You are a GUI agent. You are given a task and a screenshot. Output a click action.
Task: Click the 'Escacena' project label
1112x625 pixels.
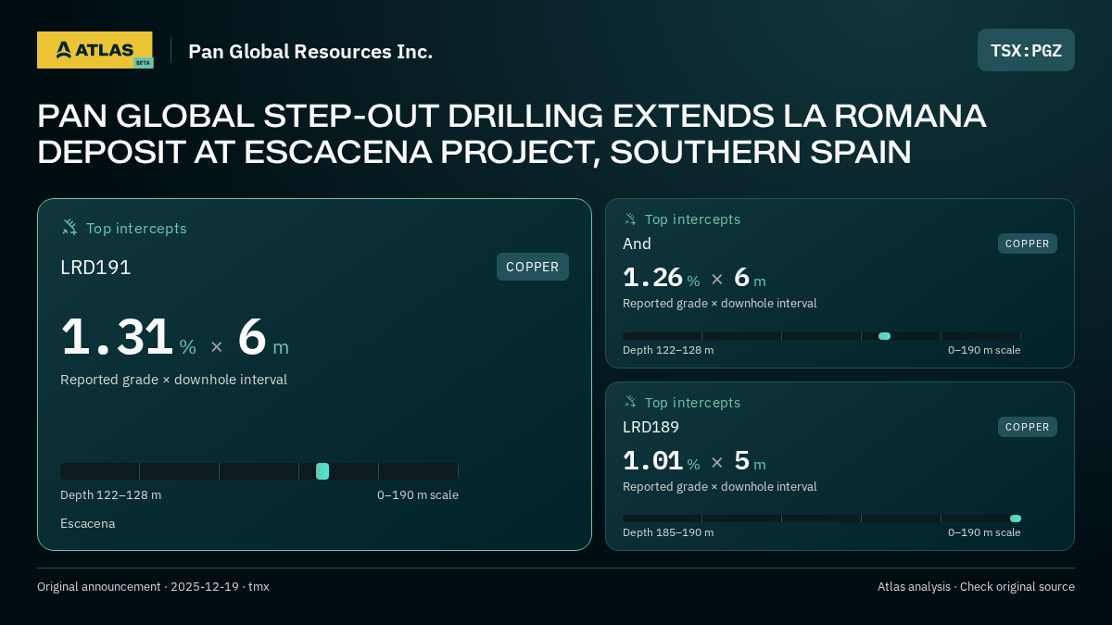pos(88,523)
